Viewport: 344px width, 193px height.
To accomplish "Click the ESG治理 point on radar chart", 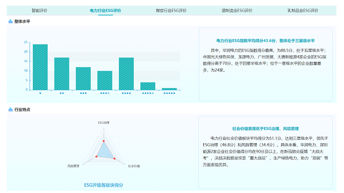I will pyautogui.click(x=104, y=141).
